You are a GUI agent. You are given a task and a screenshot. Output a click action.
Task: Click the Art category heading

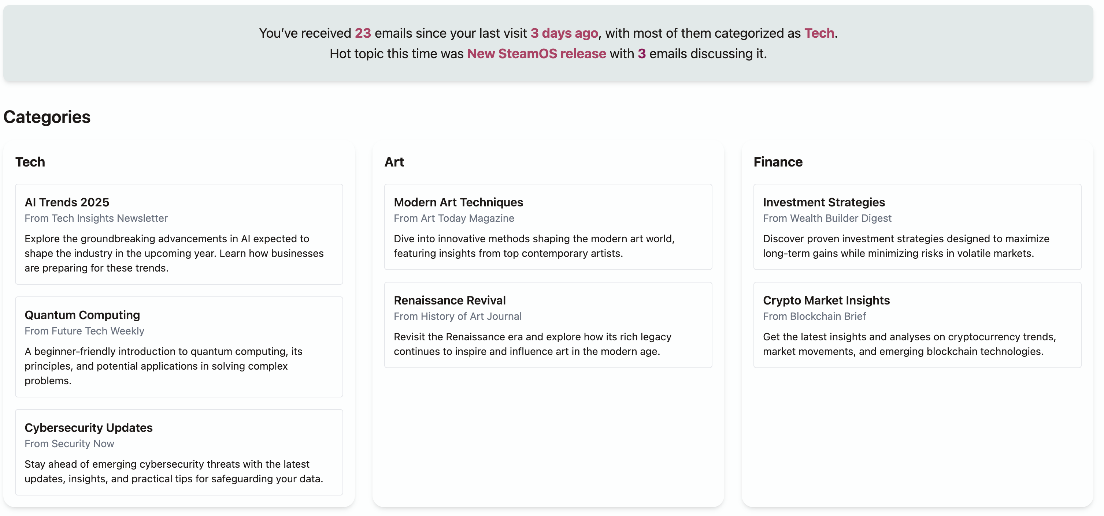click(x=394, y=162)
